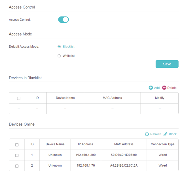Tick the select-all box in Devices Online

tap(17, 145)
